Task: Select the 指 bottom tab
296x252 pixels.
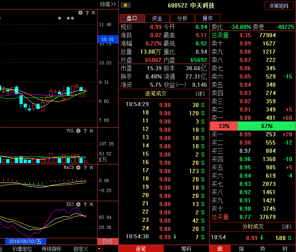Action: (241, 249)
